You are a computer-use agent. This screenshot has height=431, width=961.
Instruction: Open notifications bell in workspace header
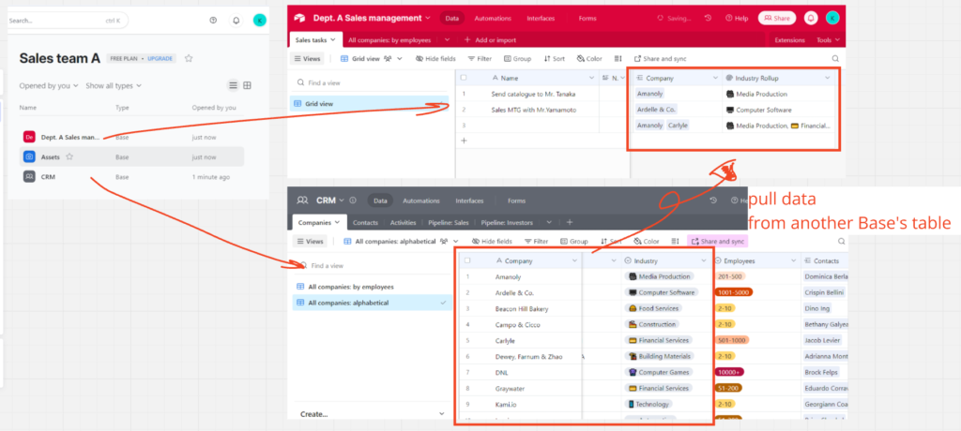tap(236, 20)
